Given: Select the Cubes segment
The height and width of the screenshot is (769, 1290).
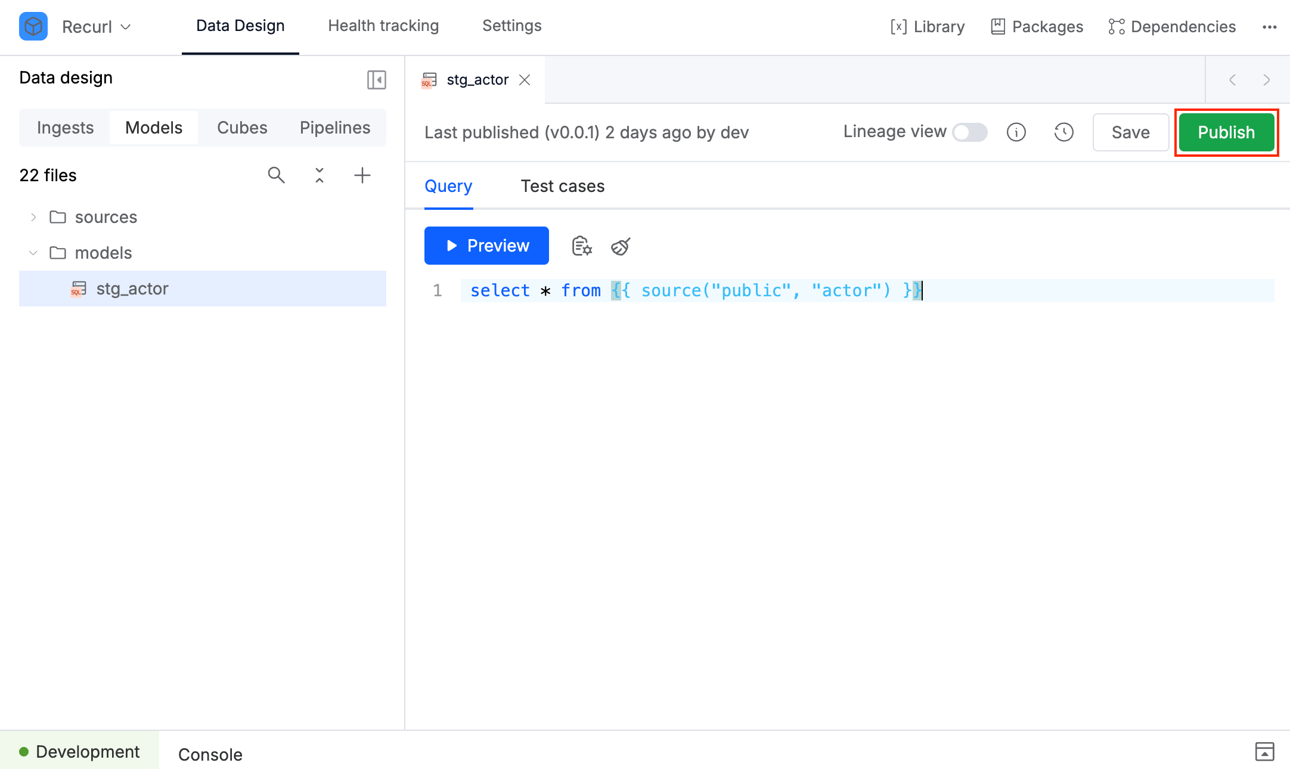Looking at the screenshot, I should (x=242, y=128).
